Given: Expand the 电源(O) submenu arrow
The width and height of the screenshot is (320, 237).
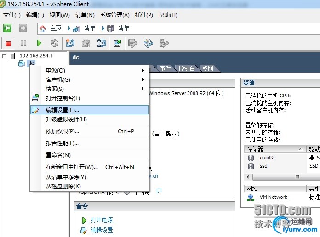Looking at the screenshot, I should [143, 71].
